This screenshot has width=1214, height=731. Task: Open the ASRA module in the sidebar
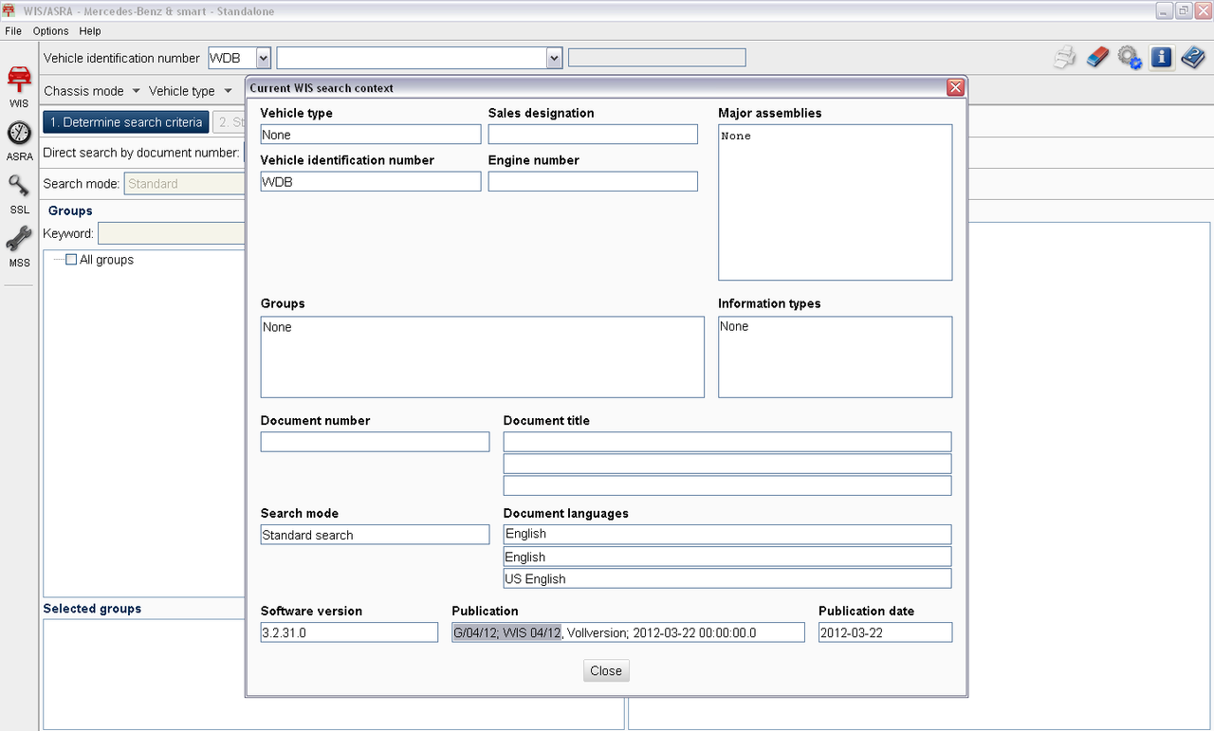19,141
